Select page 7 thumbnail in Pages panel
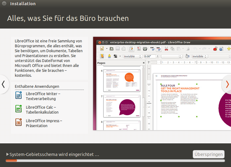The height and width of the screenshot is (167, 231). [x=122, y=106]
